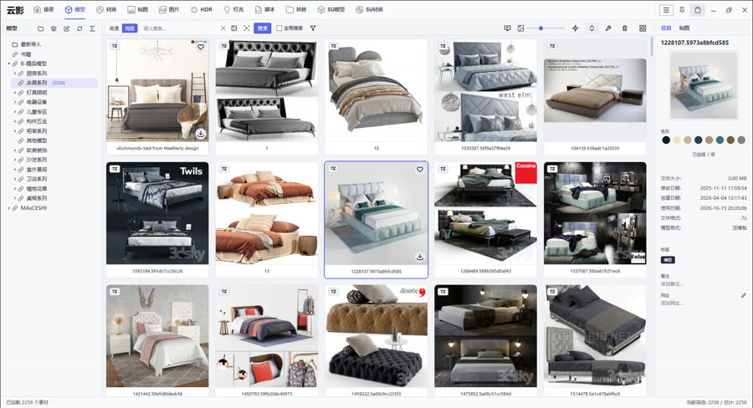Switch to the HDR tab
The width and height of the screenshot is (753, 408).
tap(201, 9)
